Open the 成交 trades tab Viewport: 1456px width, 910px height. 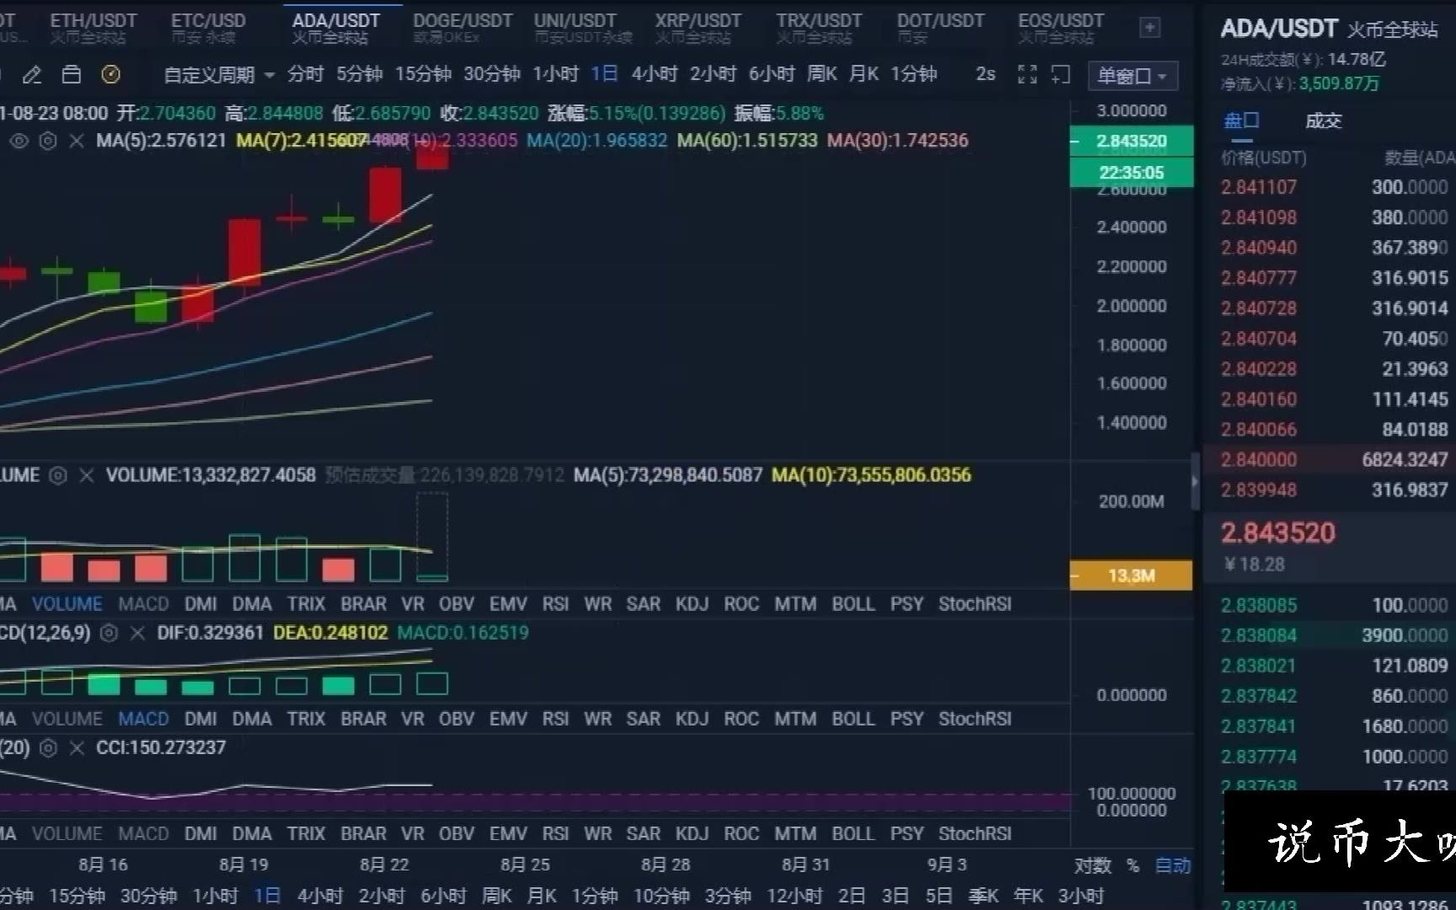point(1323,121)
